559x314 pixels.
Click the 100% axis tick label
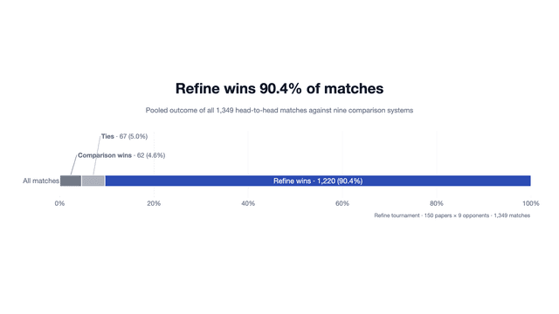530,203
